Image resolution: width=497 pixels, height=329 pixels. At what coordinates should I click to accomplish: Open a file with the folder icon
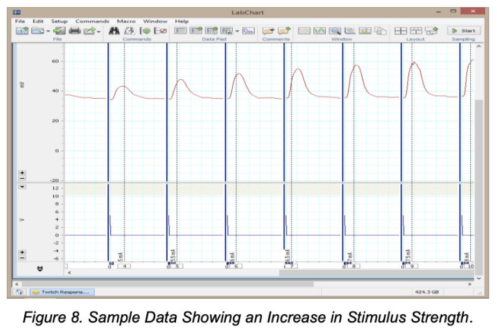tap(38, 31)
